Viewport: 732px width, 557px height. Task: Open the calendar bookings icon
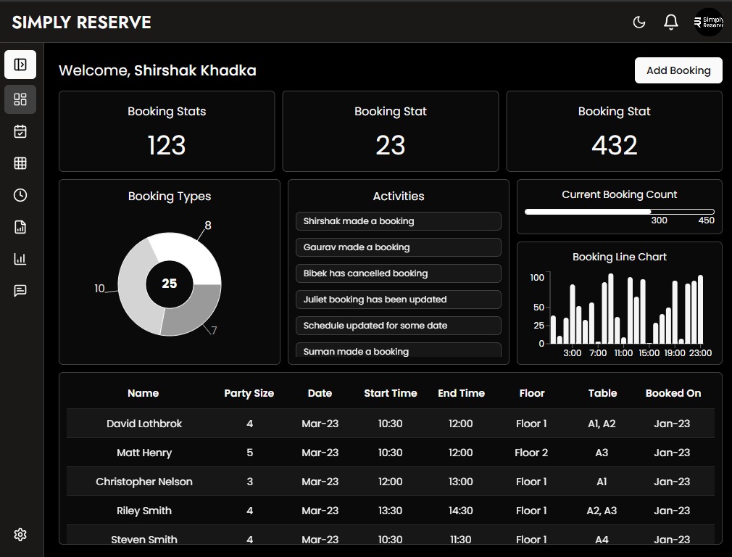[20, 131]
